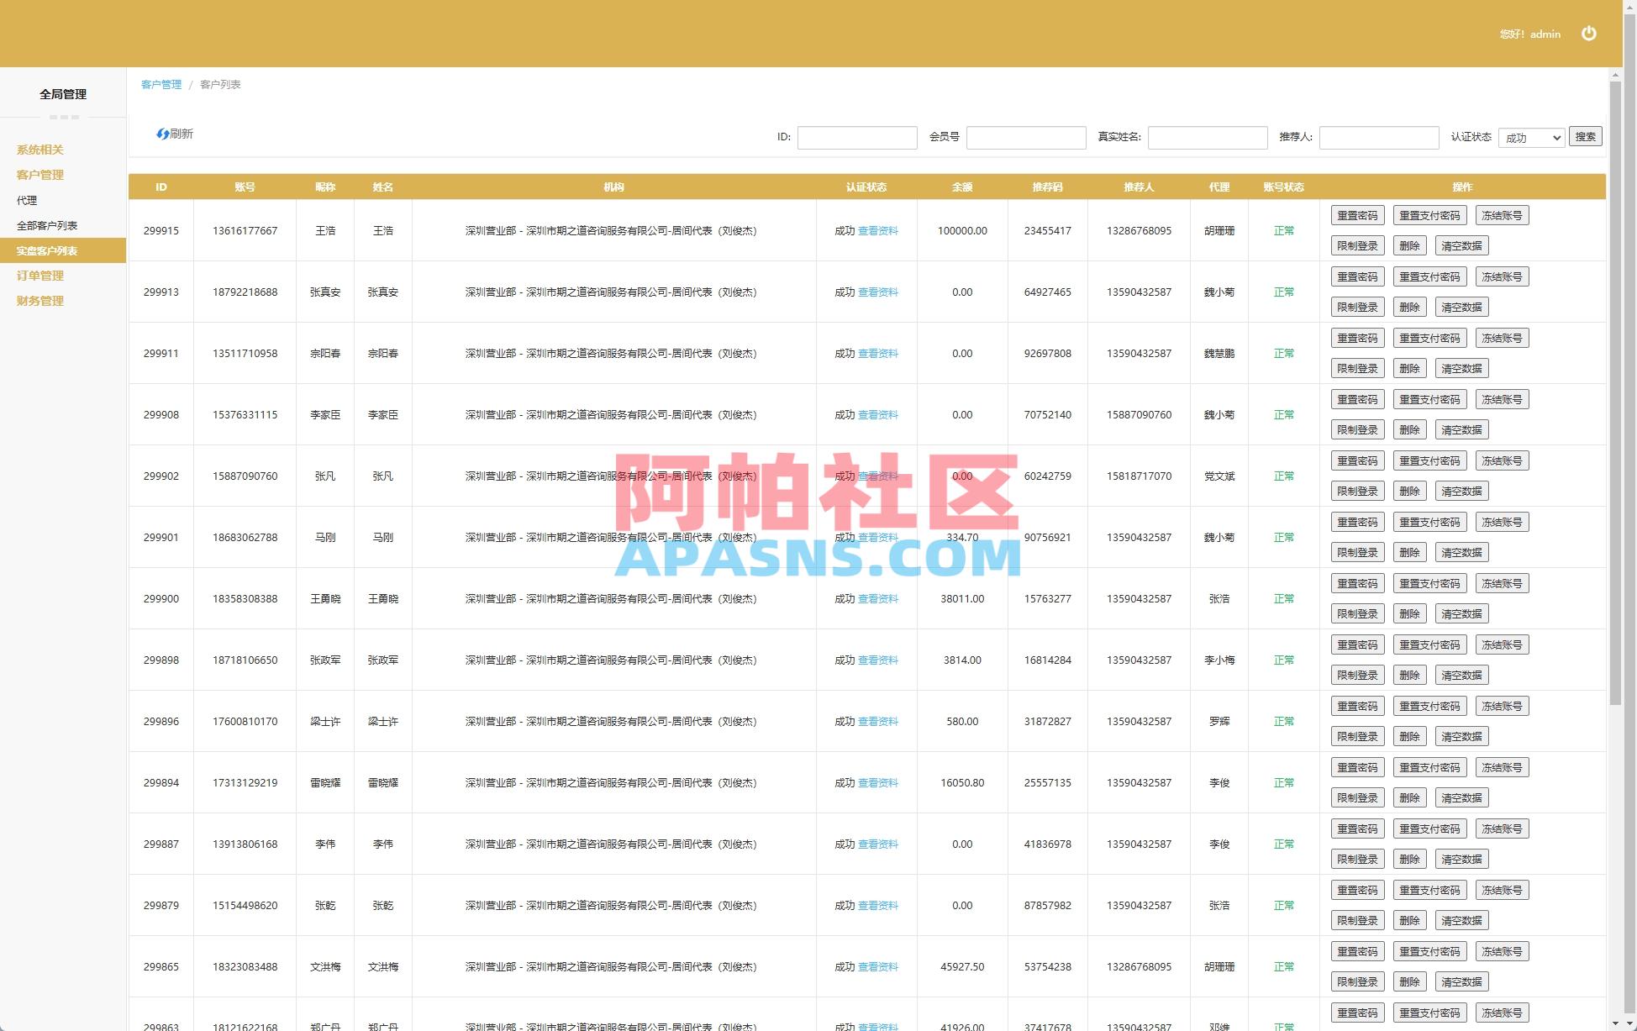1637x1031 pixels.
Task: Expand the 系统相关 sidebar section
Action: [39, 150]
